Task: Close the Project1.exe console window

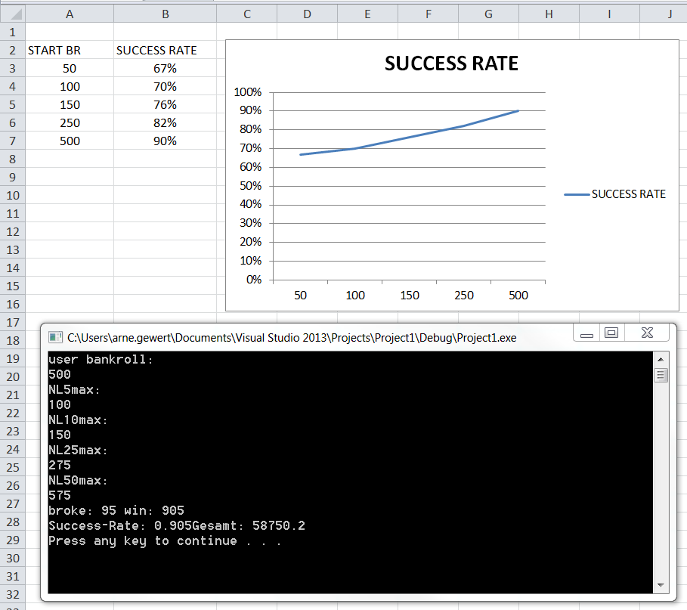Action: point(647,333)
